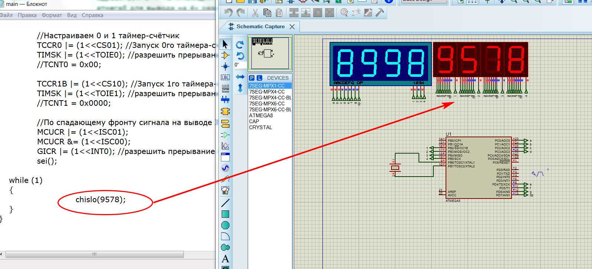This screenshot has width=592, height=269.
Task: Select the Junction Dot tool
Action: 225,66
